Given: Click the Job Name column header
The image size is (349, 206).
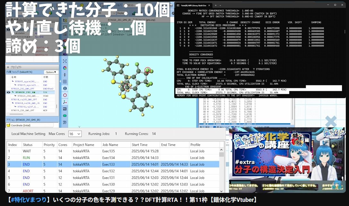Looking at the screenshot, I should (x=115, y=145).
